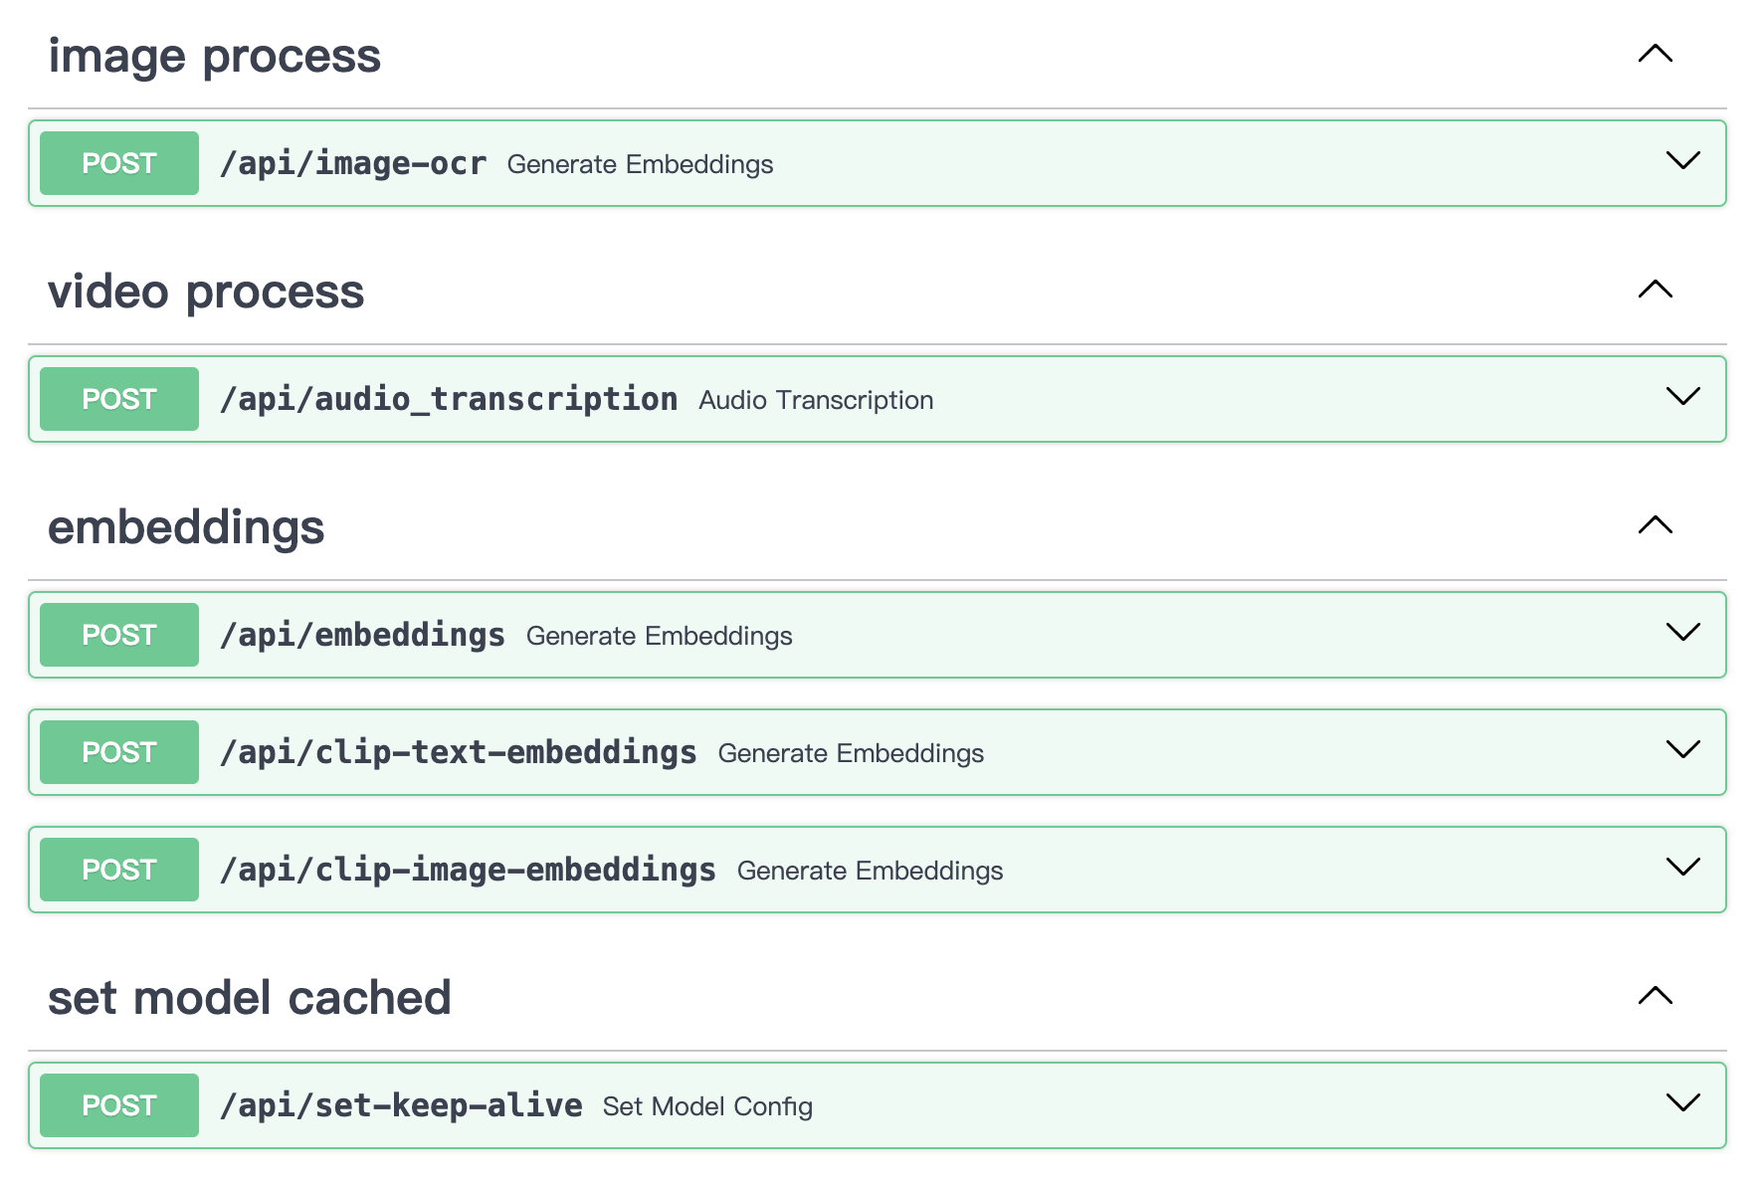Click the embeddings section heading
The height and width of the screenshot is (1182, 1763).
tap(186, 527)
